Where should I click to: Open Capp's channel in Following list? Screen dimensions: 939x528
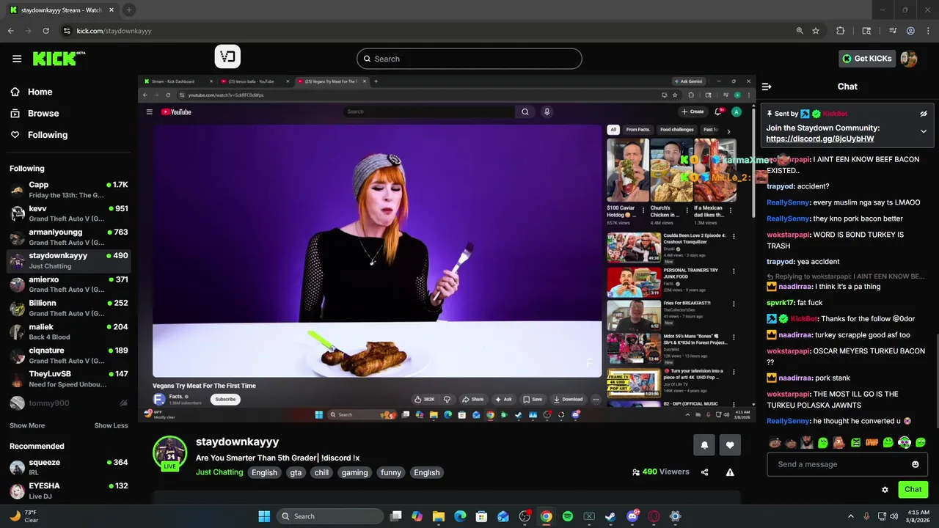tap(69, 190)
